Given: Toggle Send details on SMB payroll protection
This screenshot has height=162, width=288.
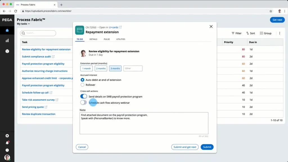Looking at the screenshot, I should [84, 96].
